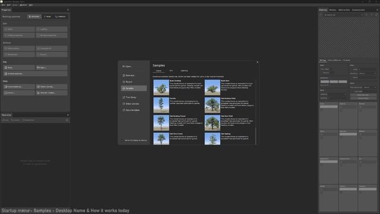Open the Edit menu
This screenshot has width=380, height=214.
coord(9,5)
